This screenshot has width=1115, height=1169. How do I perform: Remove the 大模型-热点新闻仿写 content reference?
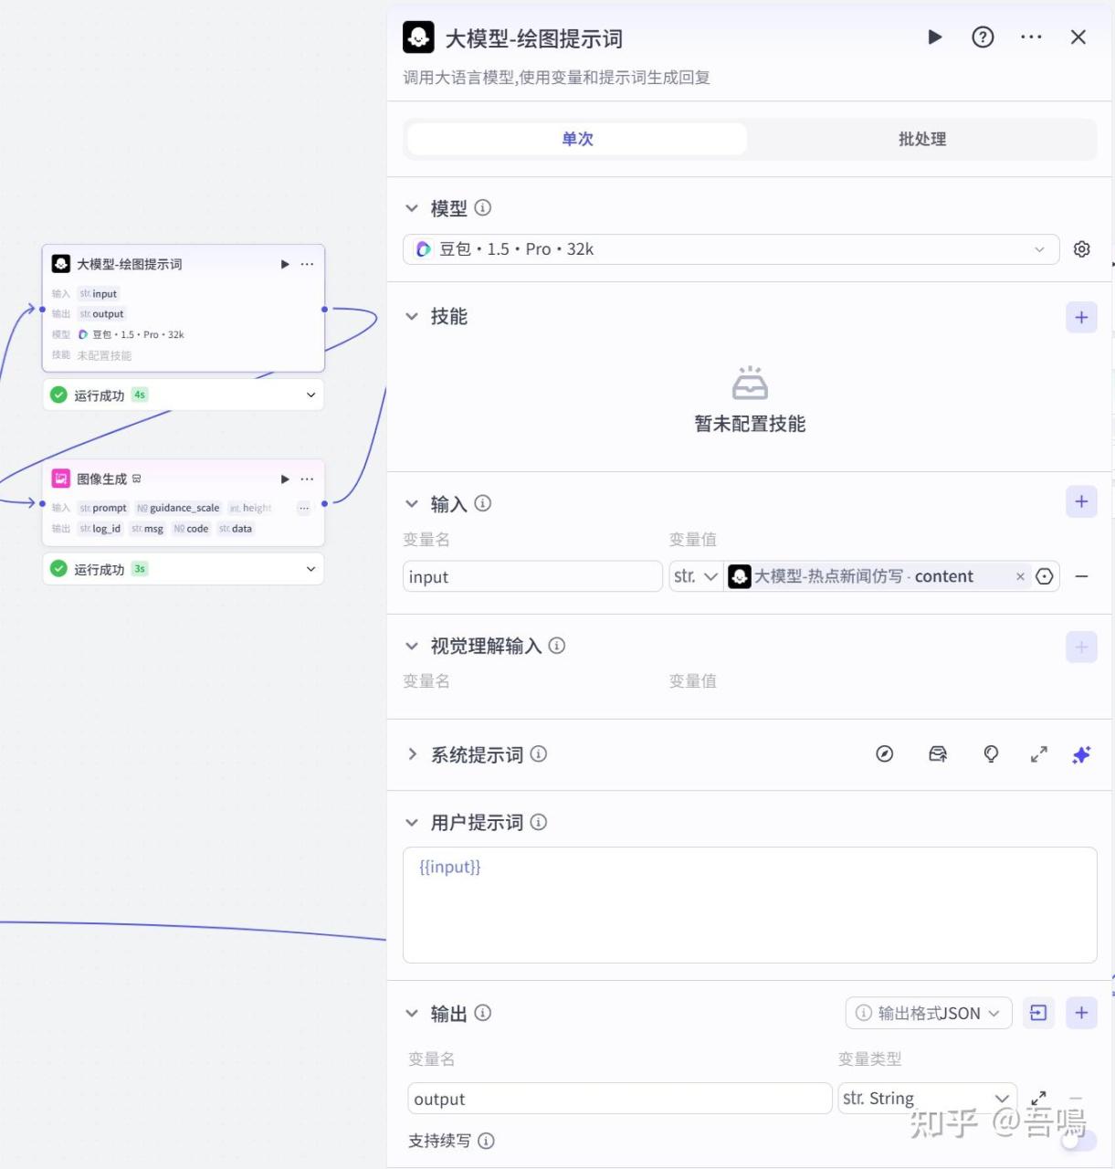[1020, 577]
